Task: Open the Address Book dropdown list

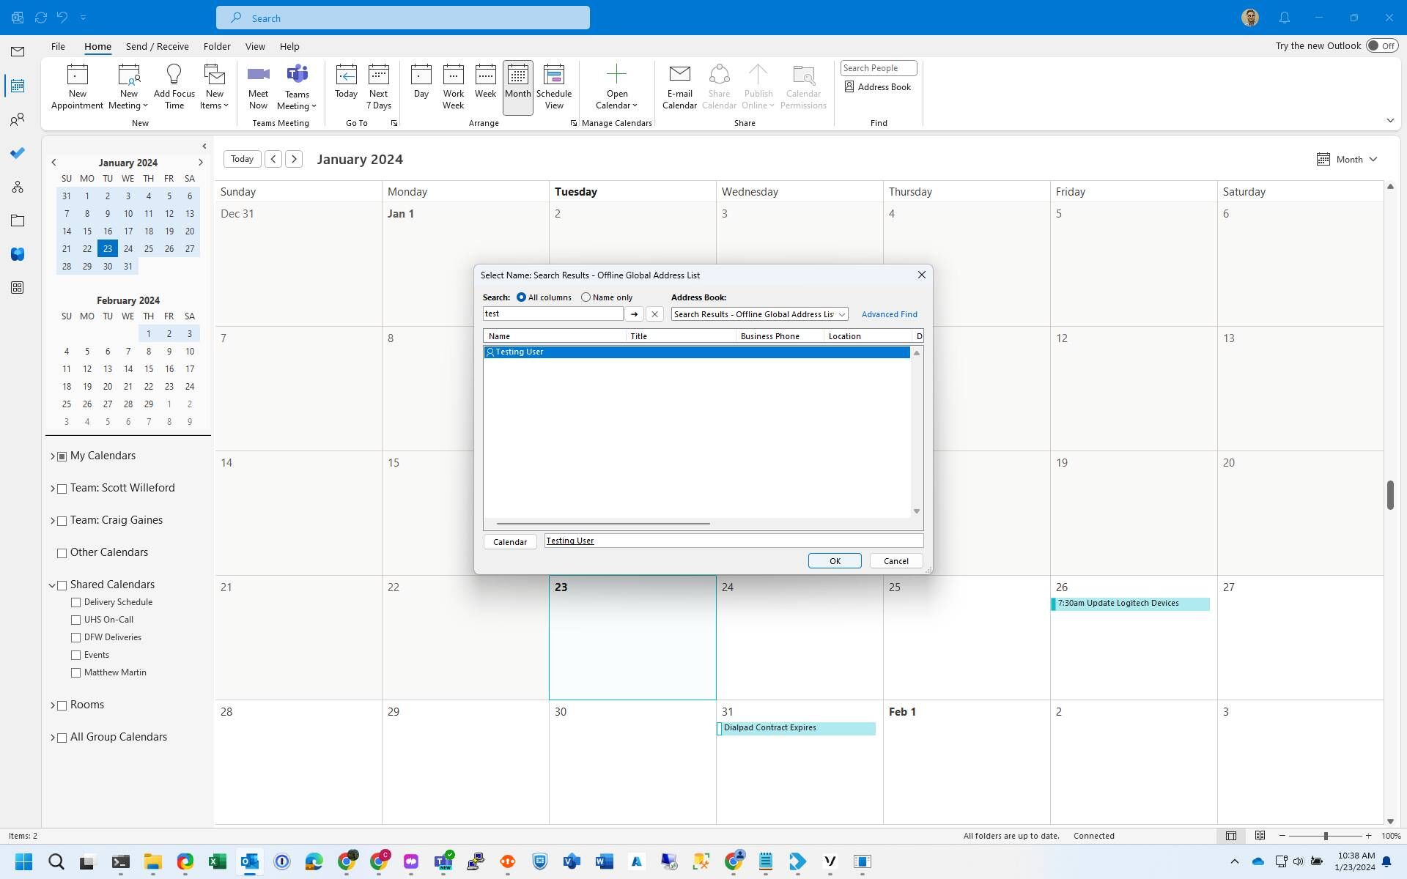Action: pos(841,314)
